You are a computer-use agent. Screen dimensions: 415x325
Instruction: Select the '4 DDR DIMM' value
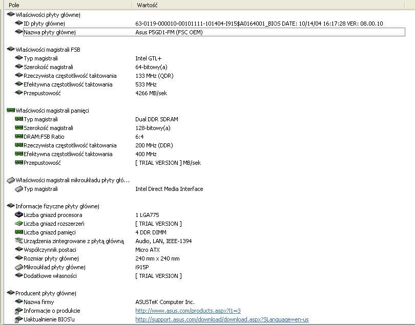[151, 232]
